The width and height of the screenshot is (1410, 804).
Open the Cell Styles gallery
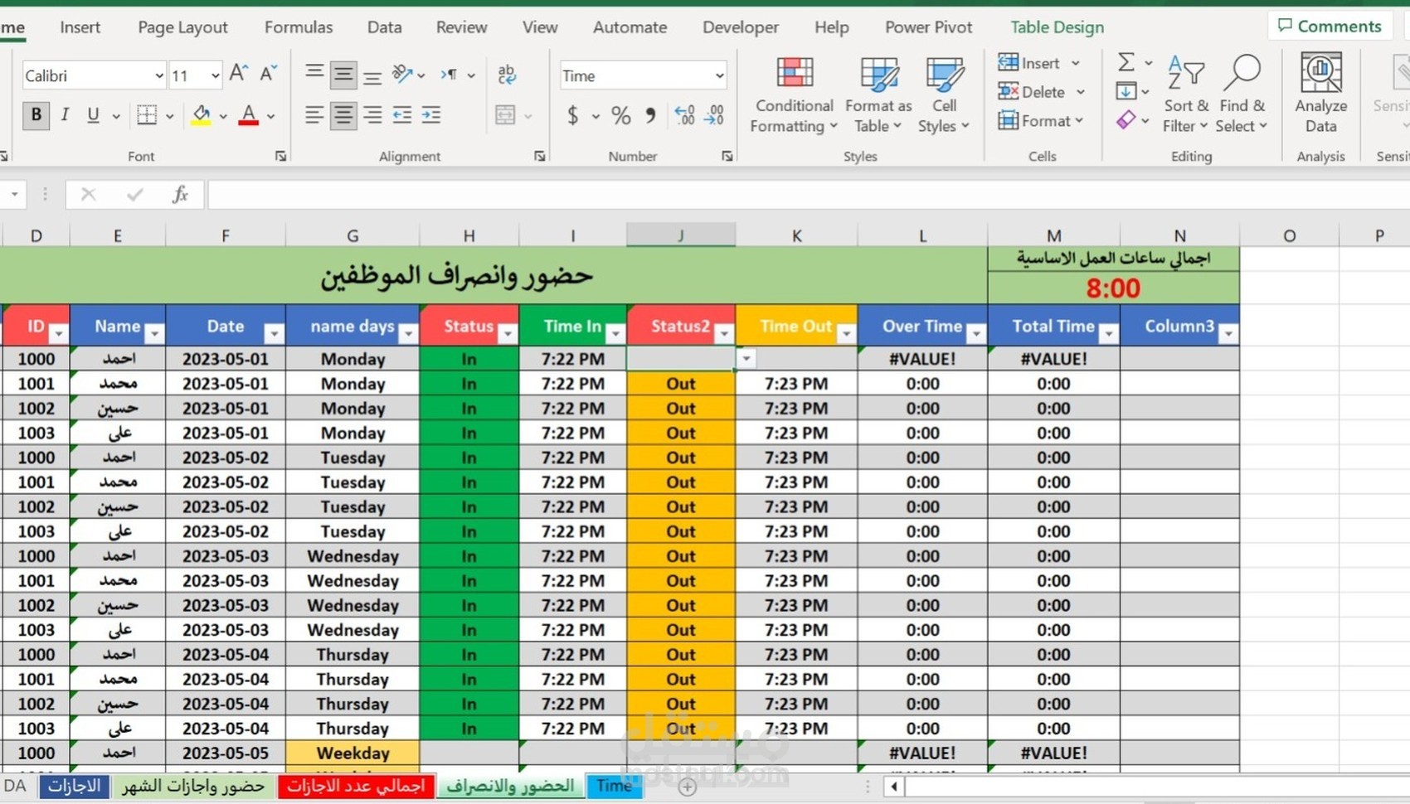(x=944, y=94)
